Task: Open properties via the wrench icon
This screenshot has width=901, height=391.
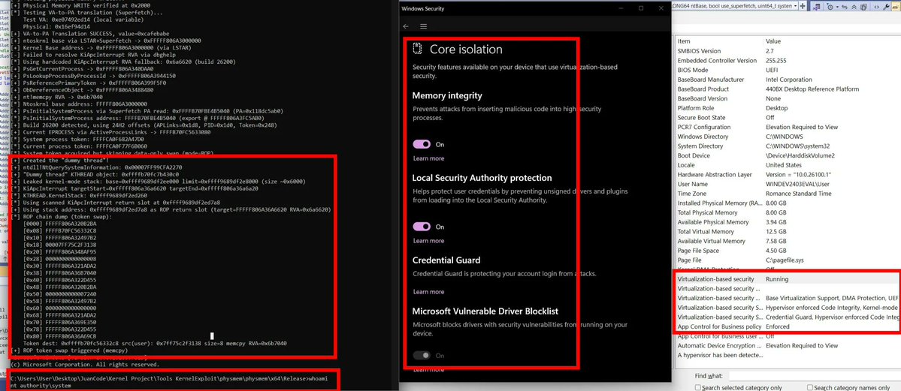Action: tap(887, 7)
